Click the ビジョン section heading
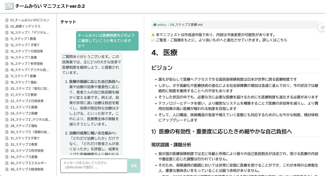 coord(162,68)
